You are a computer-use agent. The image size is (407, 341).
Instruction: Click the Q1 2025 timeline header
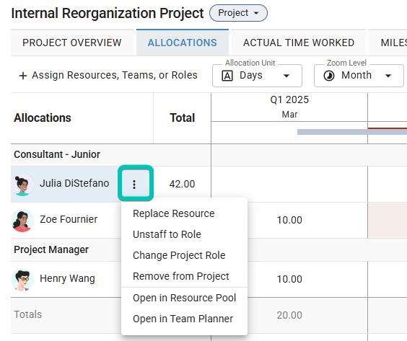coord(289,99)
